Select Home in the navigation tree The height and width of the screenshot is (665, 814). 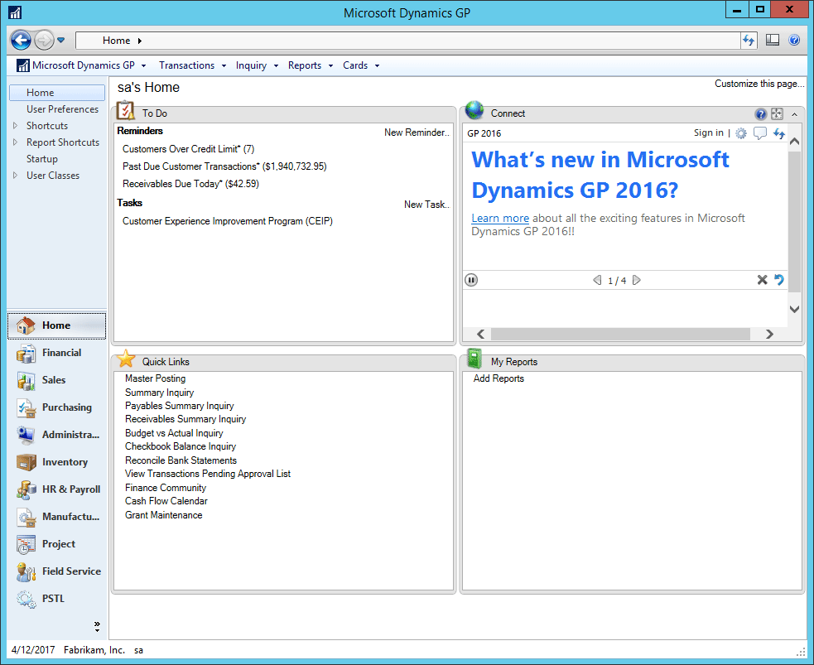[57, 93]
